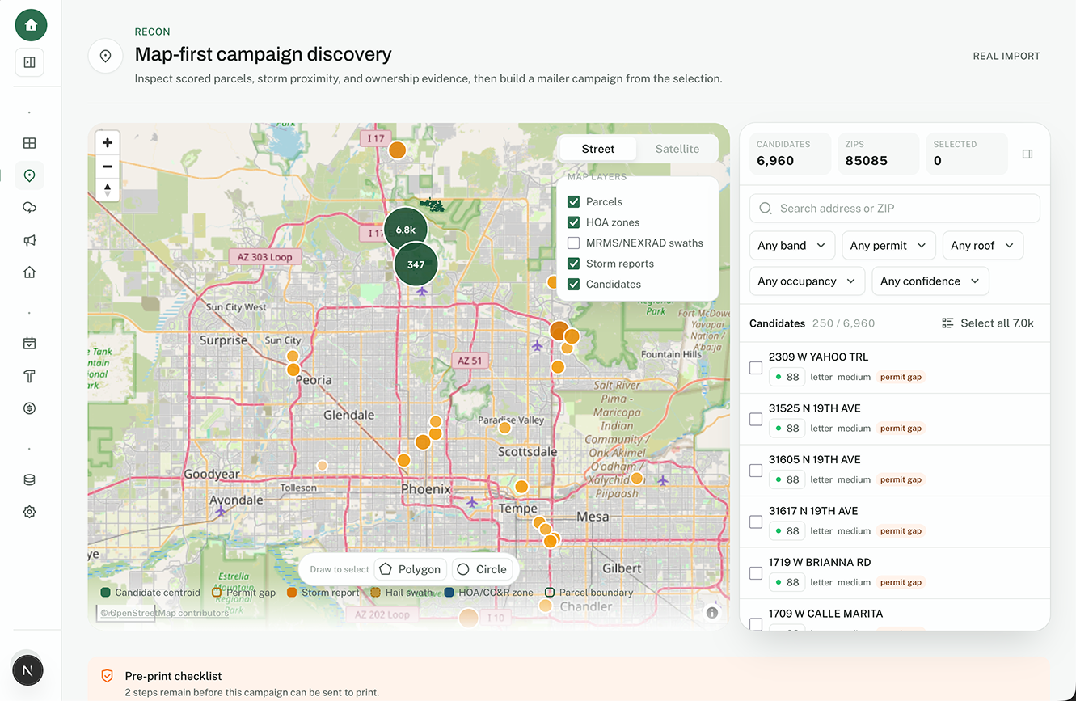Click the REAL IMPORT label

tap(1006, 56)
